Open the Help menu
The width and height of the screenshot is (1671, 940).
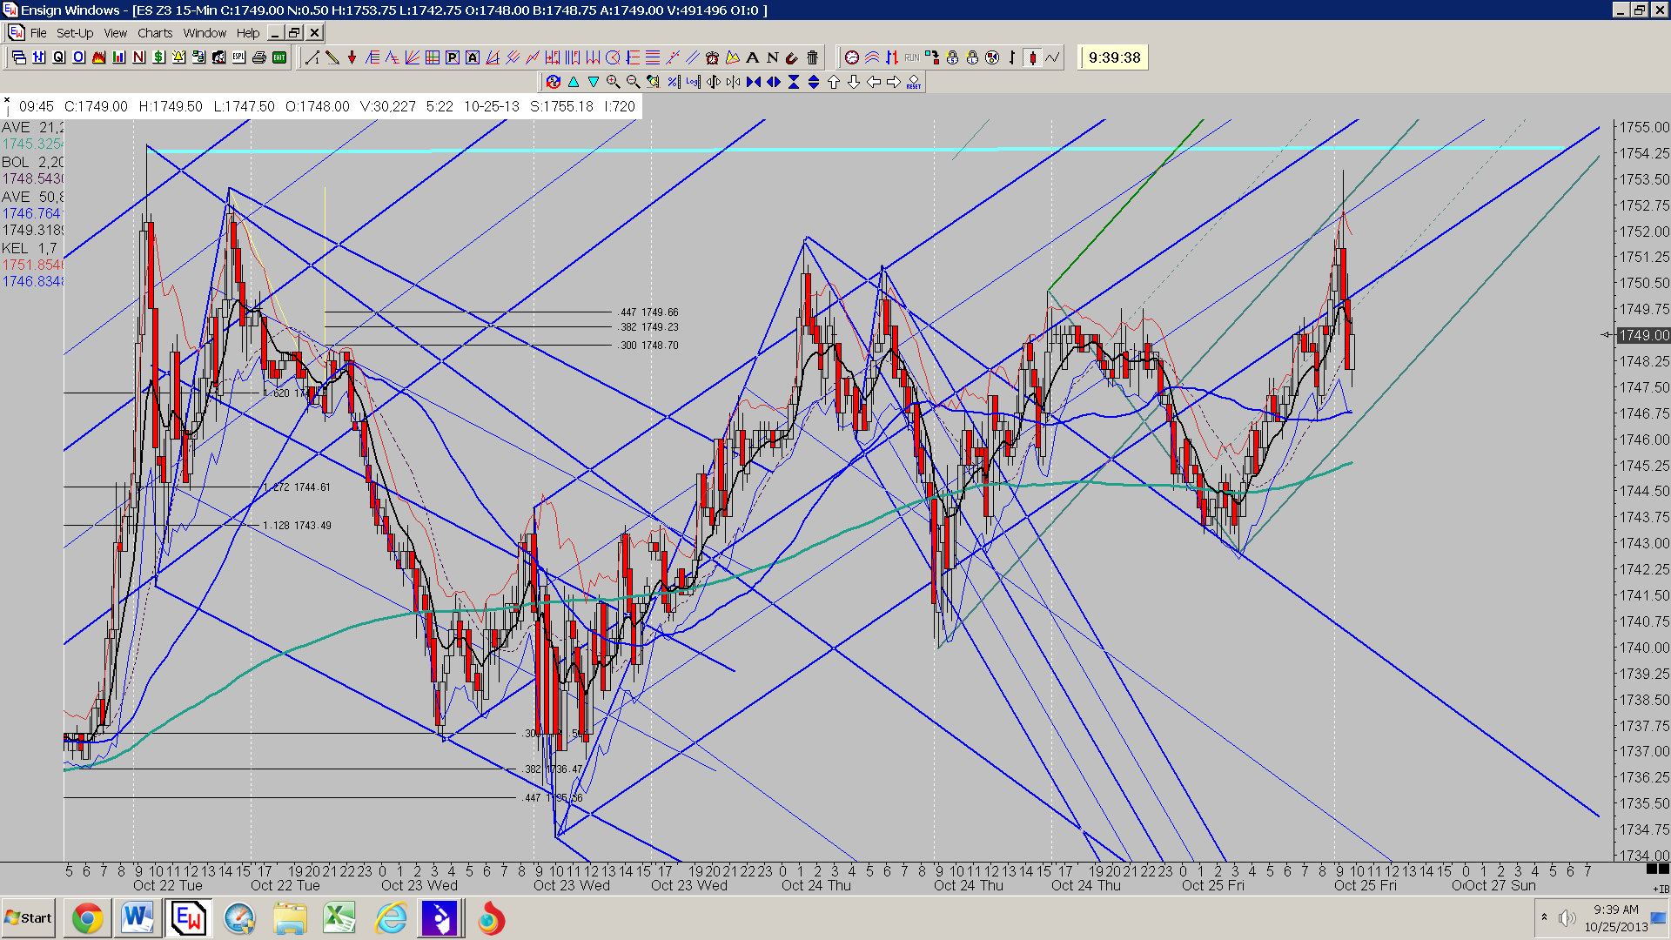[248, 33]
